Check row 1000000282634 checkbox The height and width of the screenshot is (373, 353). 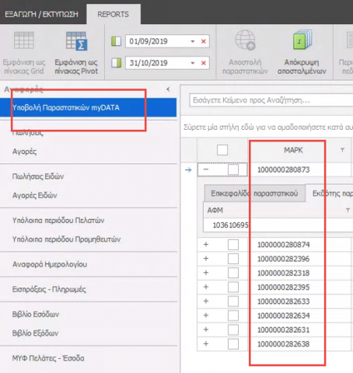[x=233, y=315]
